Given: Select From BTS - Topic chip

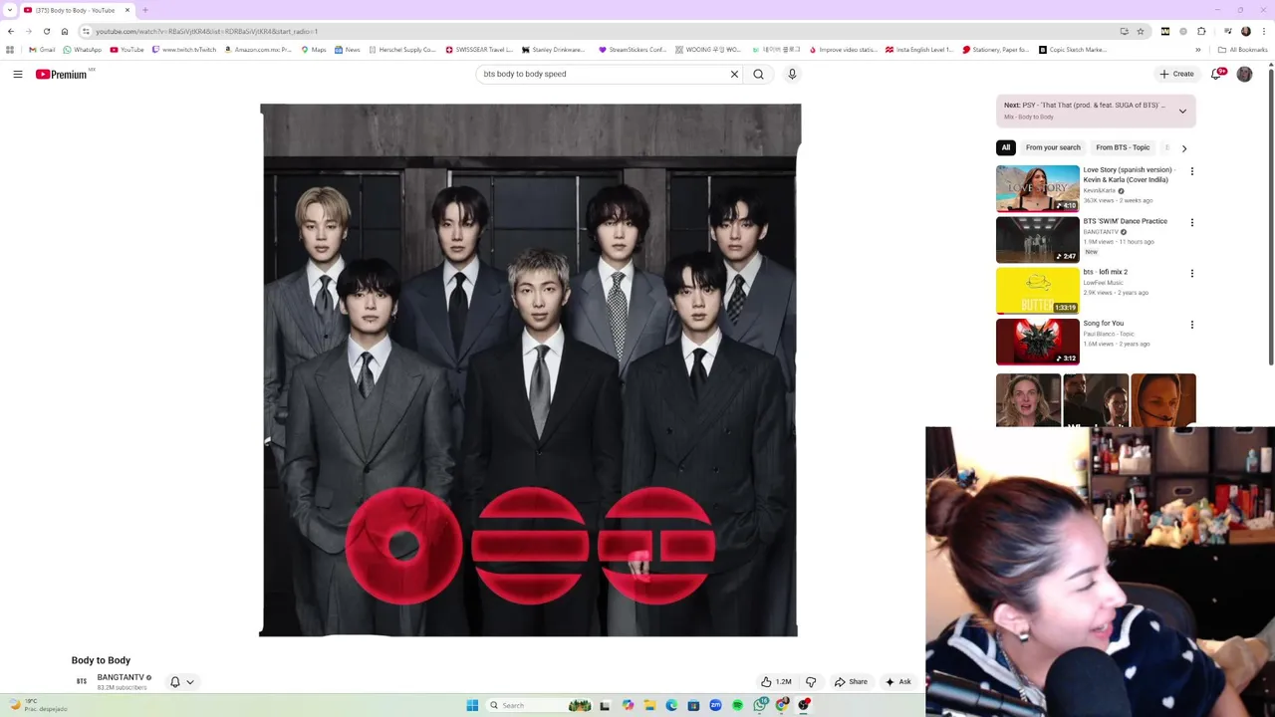Looking at the screenshot, I should click(1123, 147).
